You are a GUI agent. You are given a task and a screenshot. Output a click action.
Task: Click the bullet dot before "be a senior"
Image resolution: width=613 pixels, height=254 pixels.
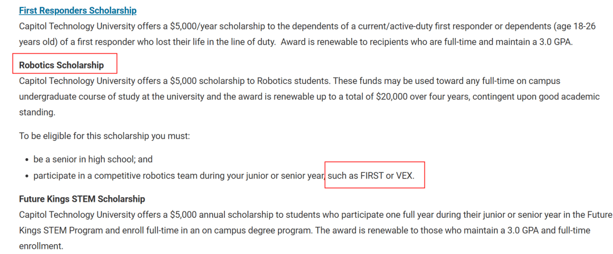(26, 159)
